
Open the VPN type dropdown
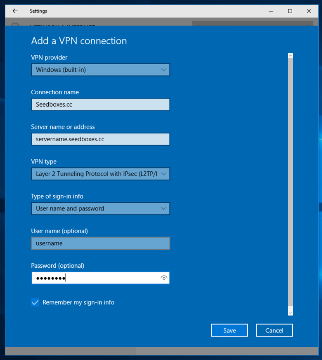[101, 174]
